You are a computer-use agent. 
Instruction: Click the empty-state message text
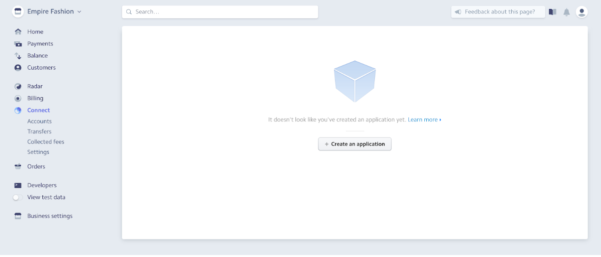(x=337, y=120)
